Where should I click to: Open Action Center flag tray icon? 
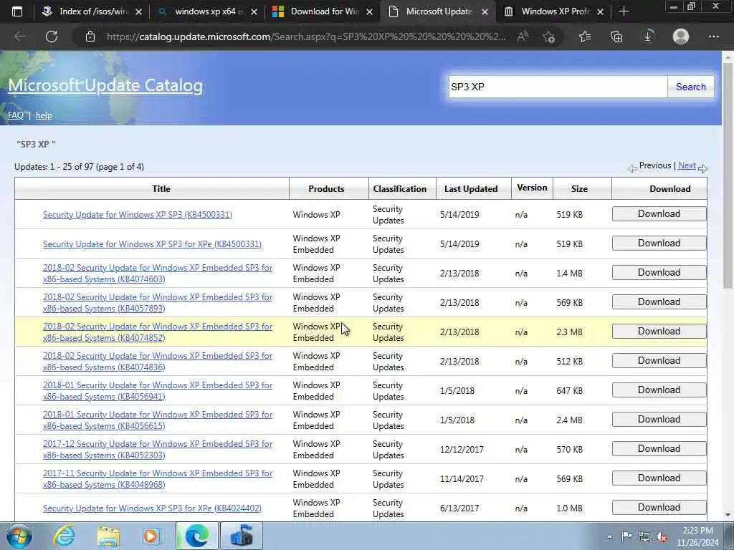(626, 536)
